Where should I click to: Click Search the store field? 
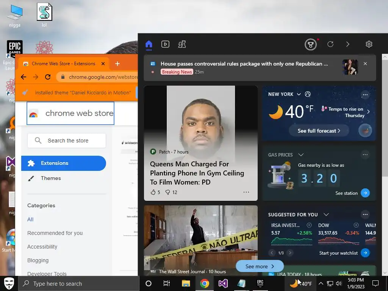click(x=67, y=141)
